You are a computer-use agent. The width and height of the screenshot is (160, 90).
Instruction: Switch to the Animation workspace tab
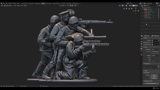click(31, 3)
